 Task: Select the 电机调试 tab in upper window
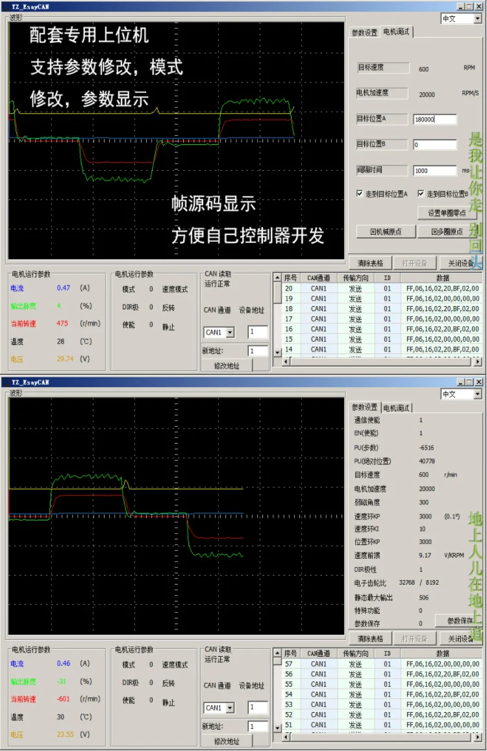[x=397, y=32]
